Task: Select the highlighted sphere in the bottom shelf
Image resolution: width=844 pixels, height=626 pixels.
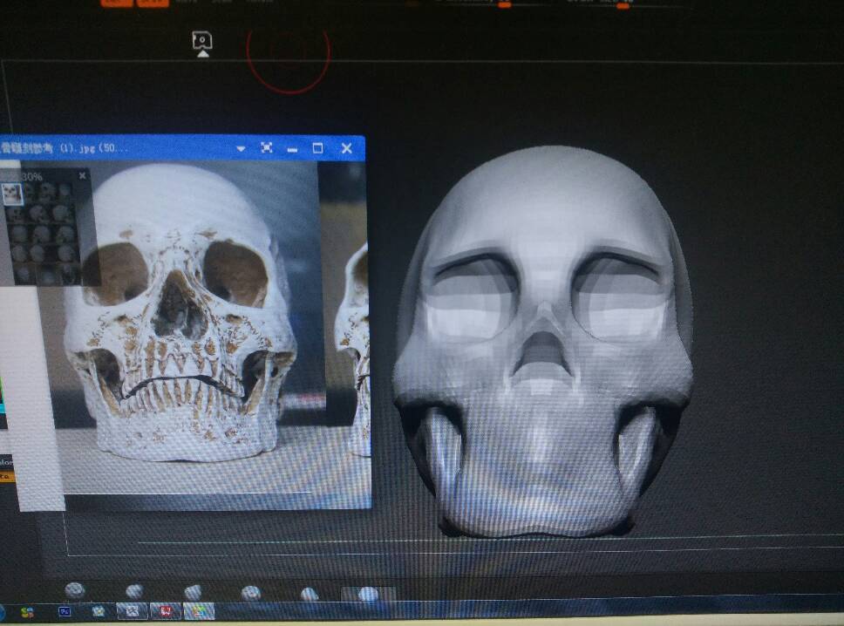Action: 368,595
